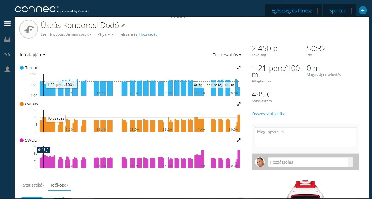Edit activity title with the pencil icon
This screenshot has width=372, height=199.
123,25
